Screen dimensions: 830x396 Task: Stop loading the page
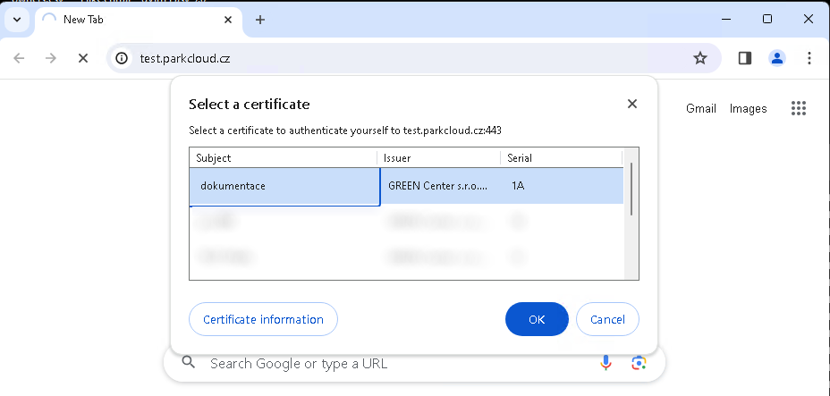tap(82, 58)
